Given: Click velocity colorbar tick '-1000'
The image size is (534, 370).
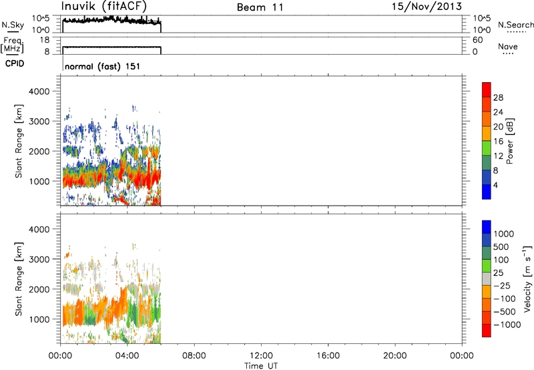Looking at the screenshot, I should coord(507,325).
